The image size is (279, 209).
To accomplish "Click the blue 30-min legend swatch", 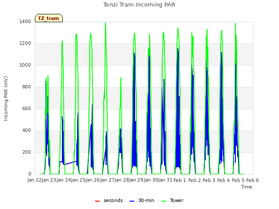I will coord(132,201).
